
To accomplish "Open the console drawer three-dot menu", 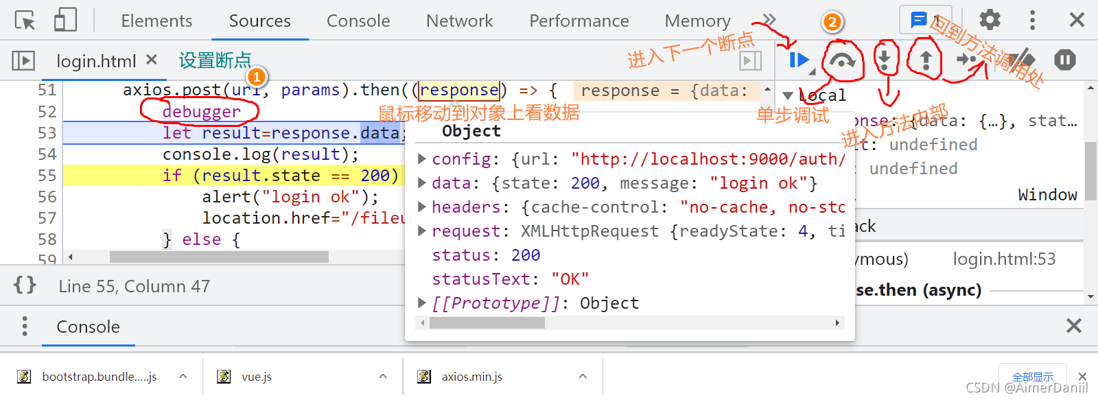I will pyautogui.click(x=25, y=327).
